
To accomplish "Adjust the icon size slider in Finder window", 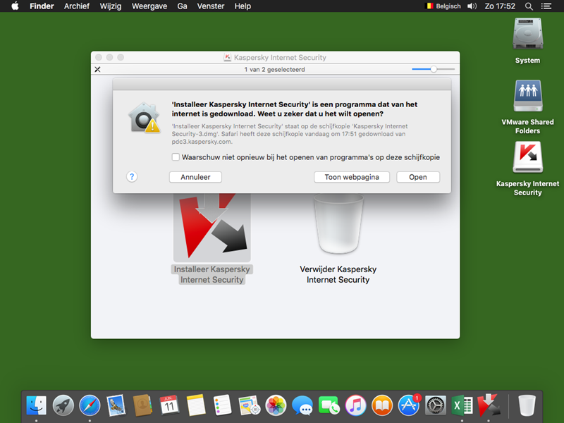I will click(434, 69).
